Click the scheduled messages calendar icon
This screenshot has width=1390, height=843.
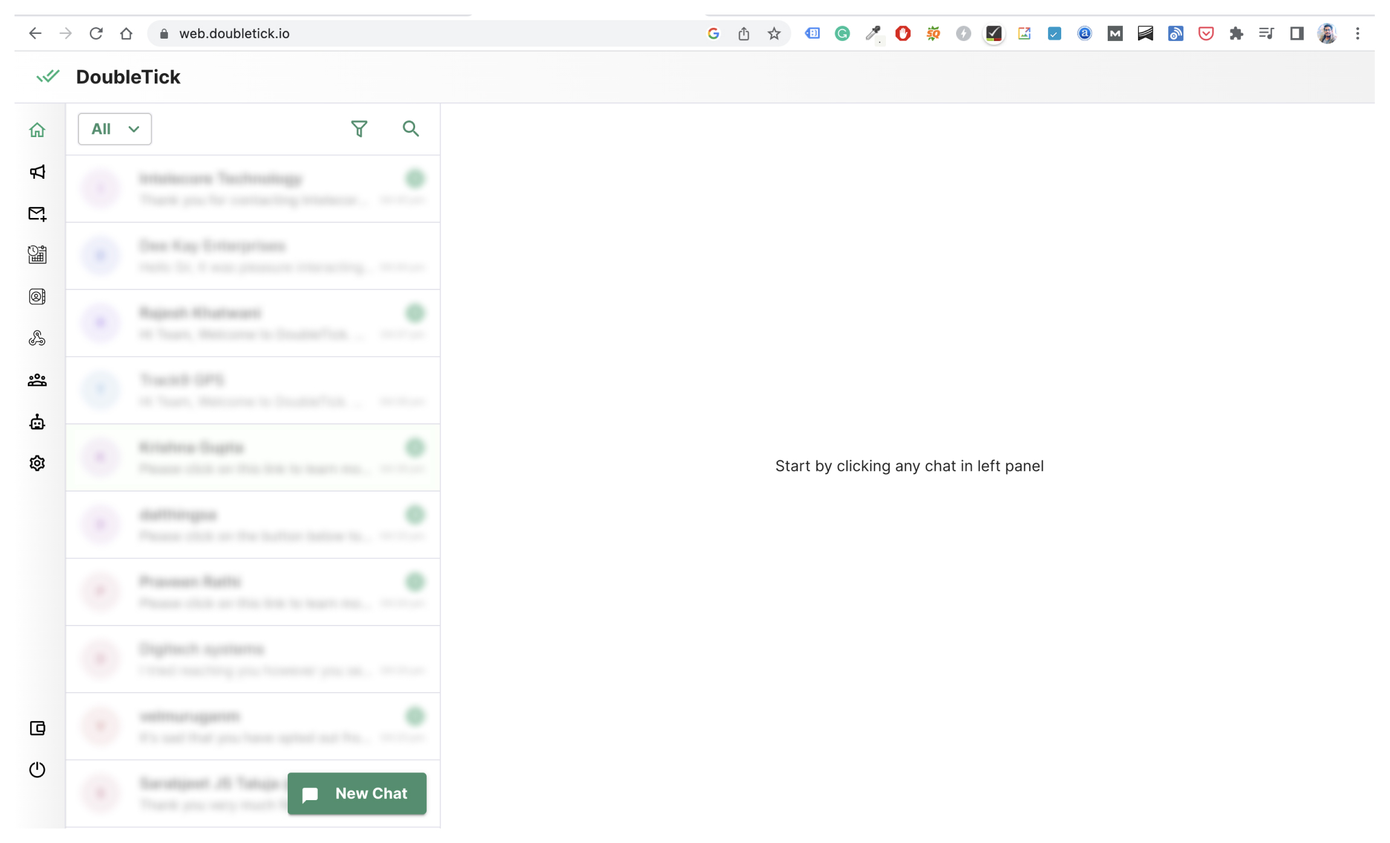coord(37,255)
